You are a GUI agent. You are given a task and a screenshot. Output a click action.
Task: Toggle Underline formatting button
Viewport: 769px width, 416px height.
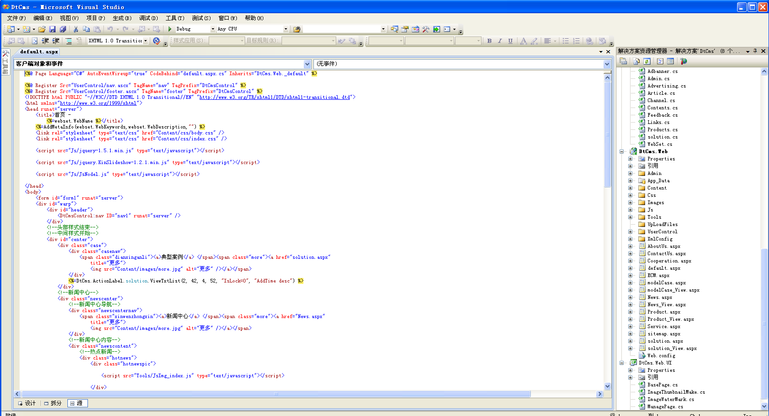510,41
